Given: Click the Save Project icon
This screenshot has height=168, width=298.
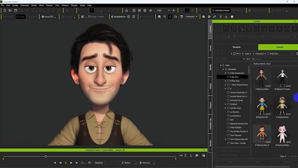Looking at the screenshot, I should pos(16,11).
